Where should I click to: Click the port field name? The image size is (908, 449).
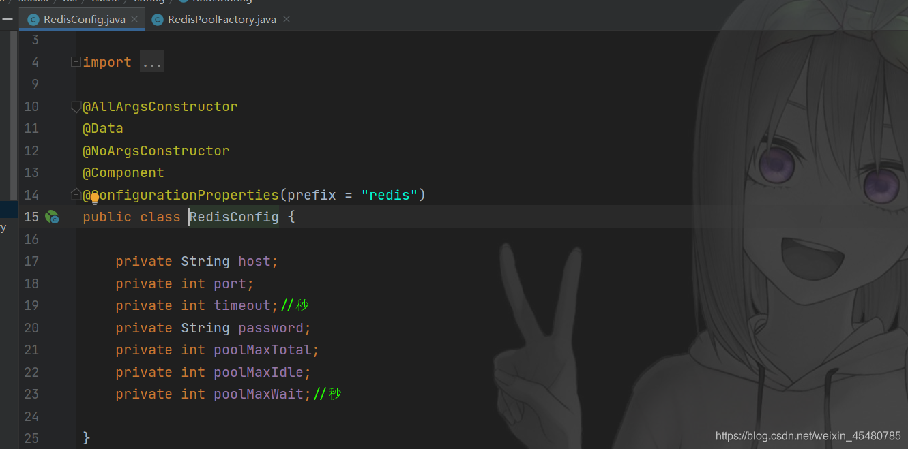pos(230,283)
